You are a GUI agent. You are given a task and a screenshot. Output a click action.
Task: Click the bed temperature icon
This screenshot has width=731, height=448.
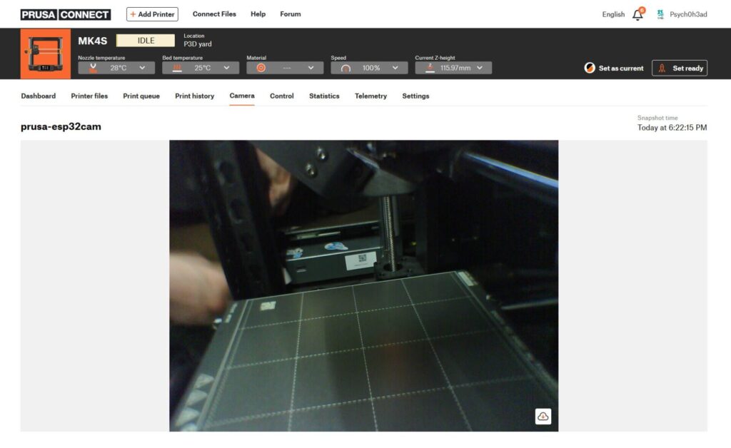coord(177,68)
